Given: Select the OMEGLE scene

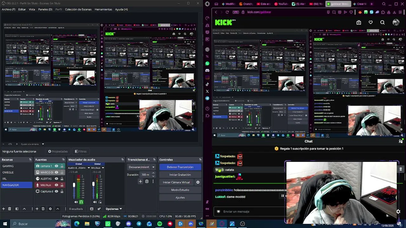Looking at the screenshot, I should coord(16,172).
